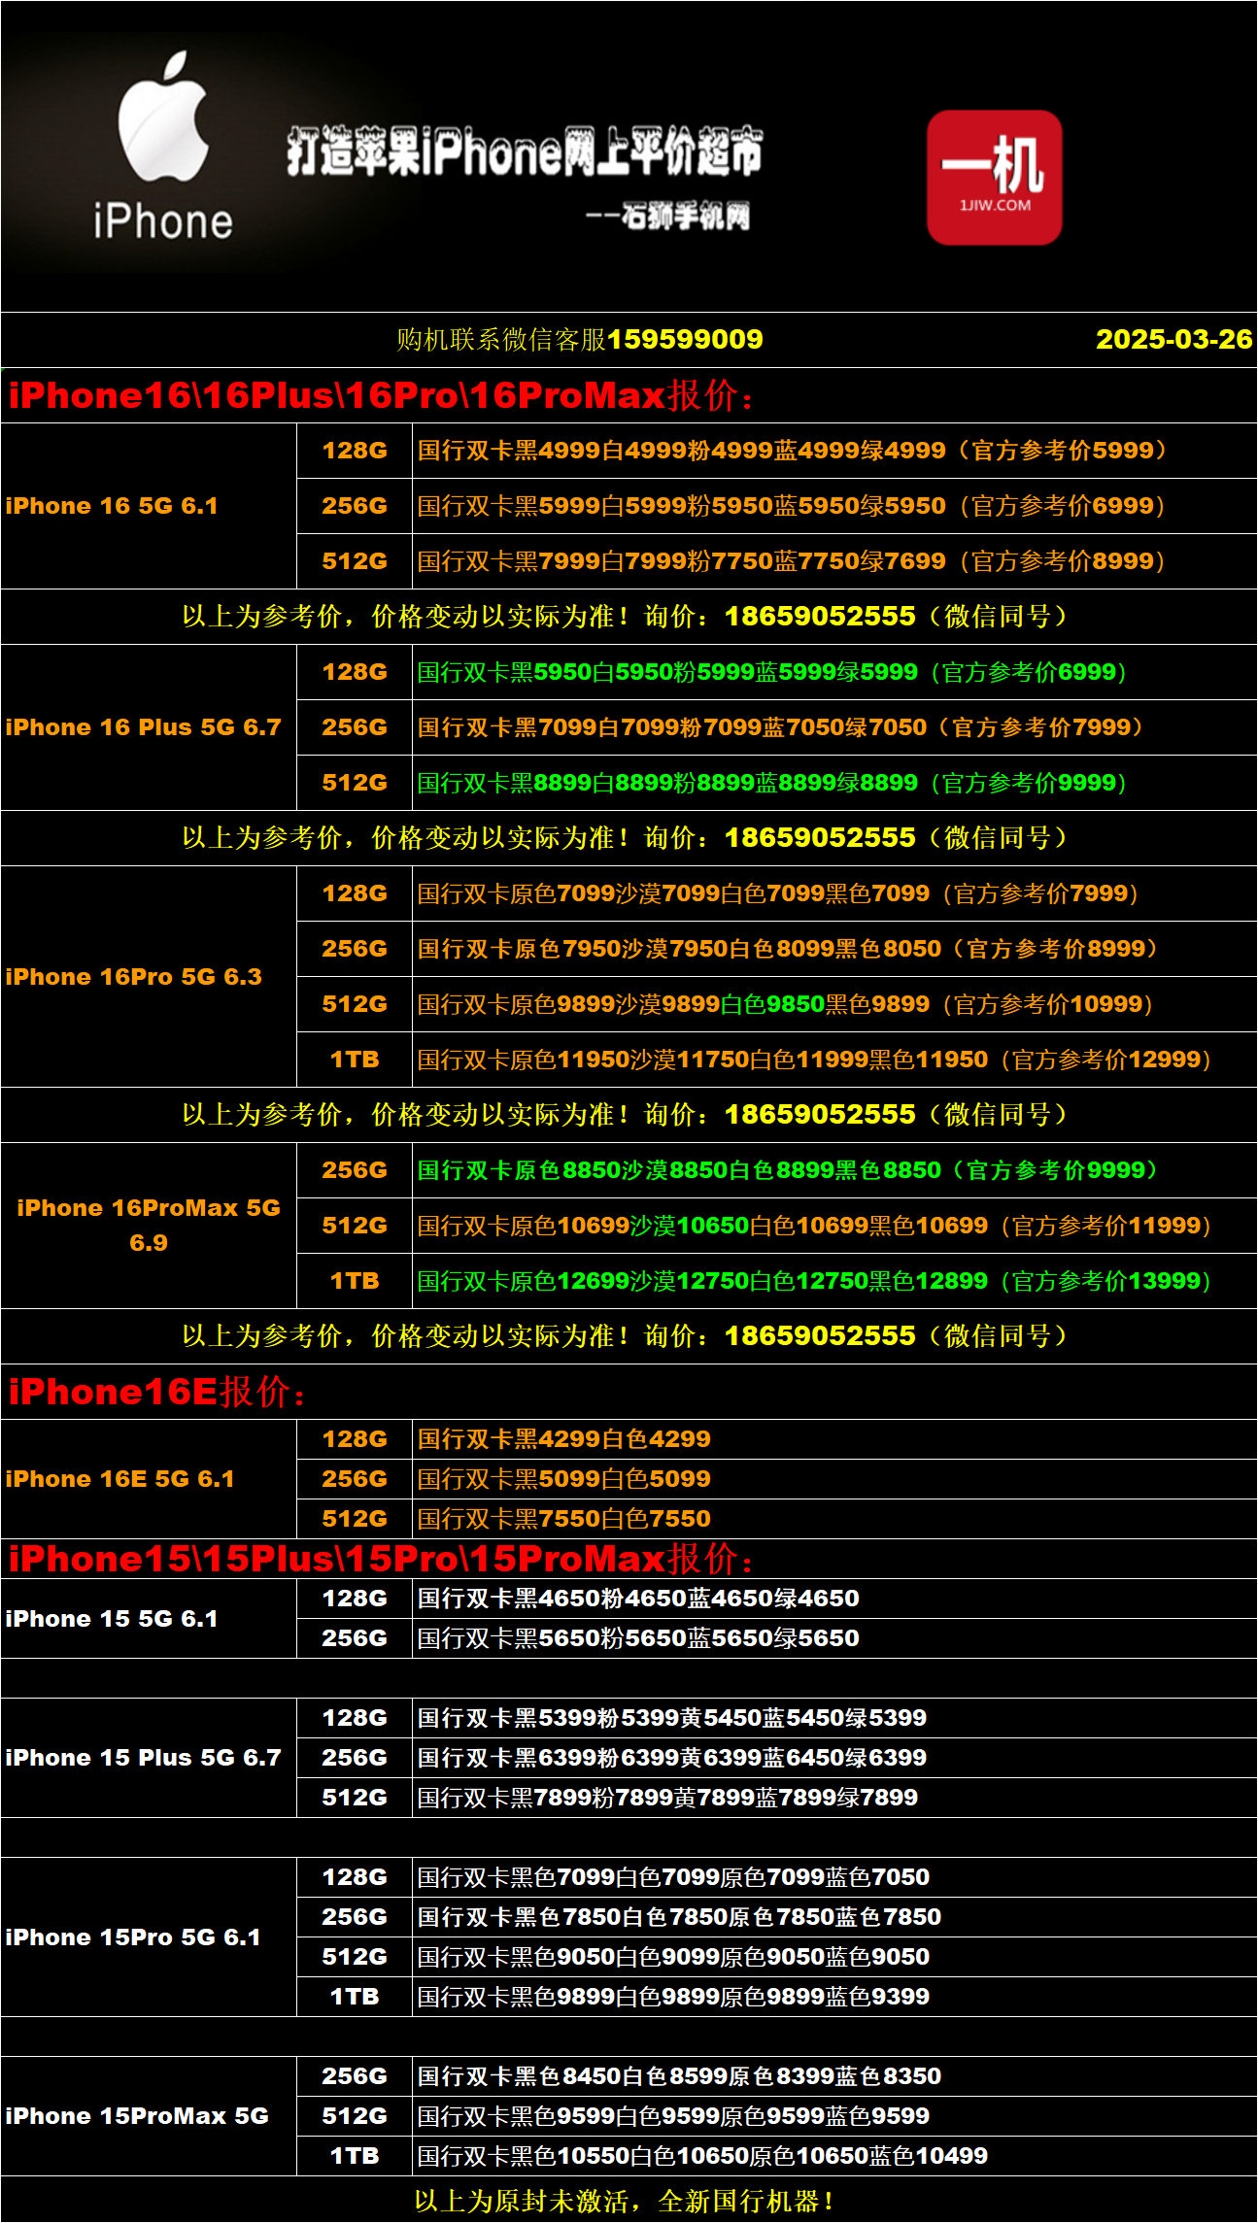1258x2223 pixels.
Task: Click iPhone 16 128G price row with 官方参考价5999
Action: tap(834, 451)
